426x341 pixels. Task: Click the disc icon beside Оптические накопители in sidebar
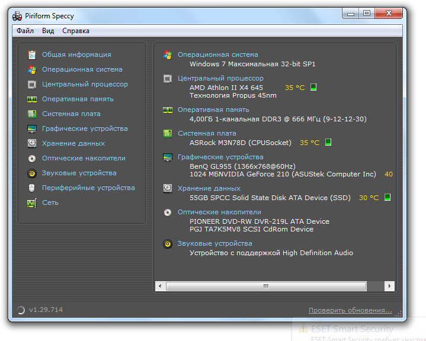click(x=32, y=158)
